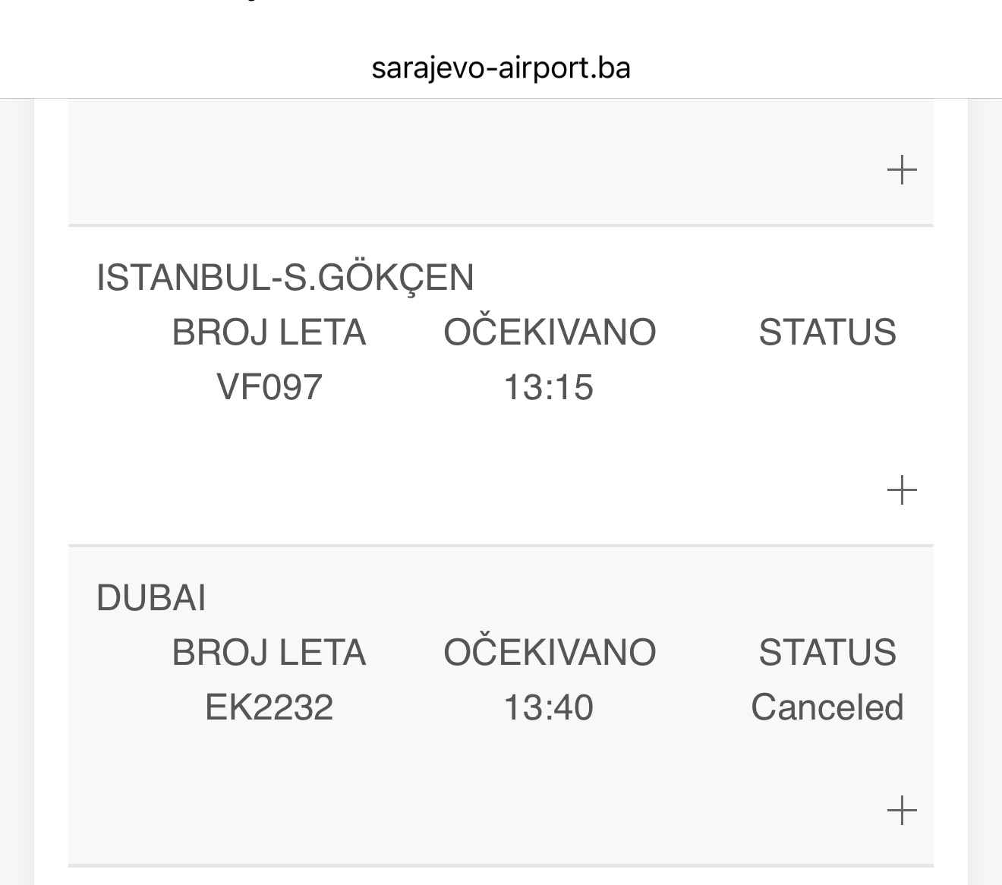Click BROJ LETA label in Dubai row
This screenshot has width=1002, height=885.
tap(269, 653)
